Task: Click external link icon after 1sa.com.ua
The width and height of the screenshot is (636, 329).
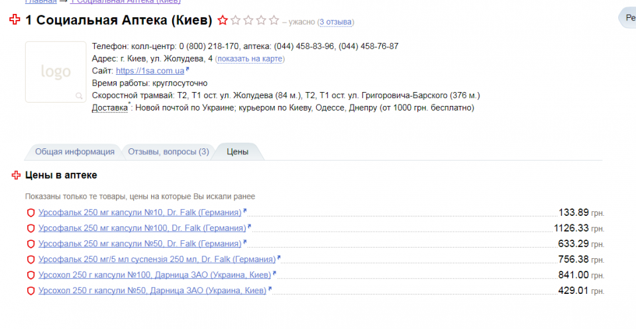Action: pos(187,70)
